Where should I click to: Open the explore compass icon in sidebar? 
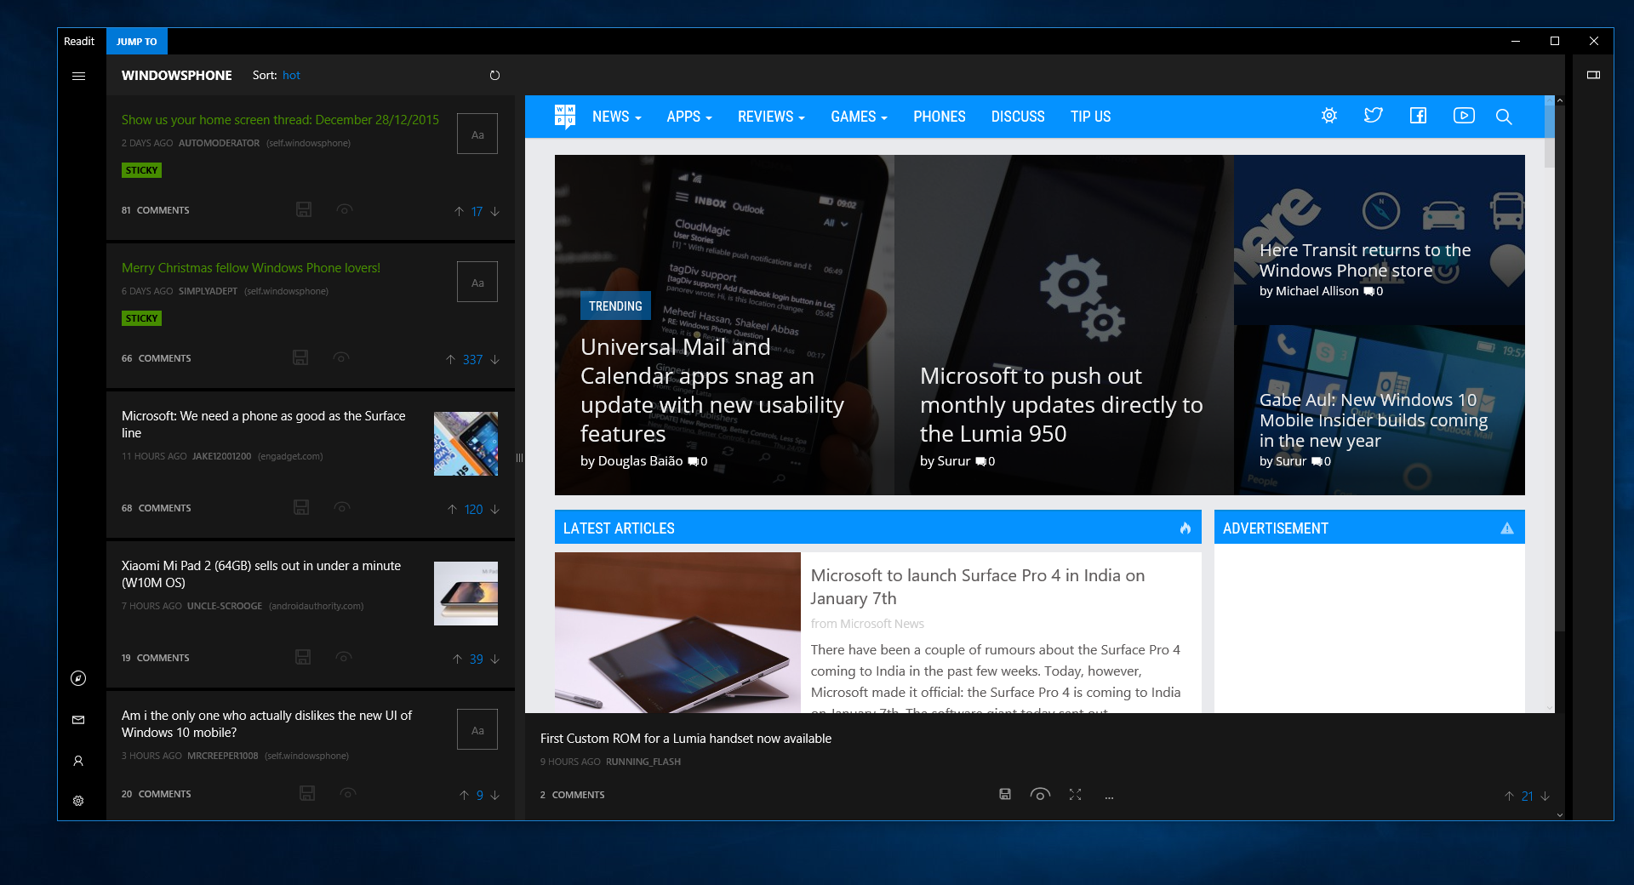78,678
